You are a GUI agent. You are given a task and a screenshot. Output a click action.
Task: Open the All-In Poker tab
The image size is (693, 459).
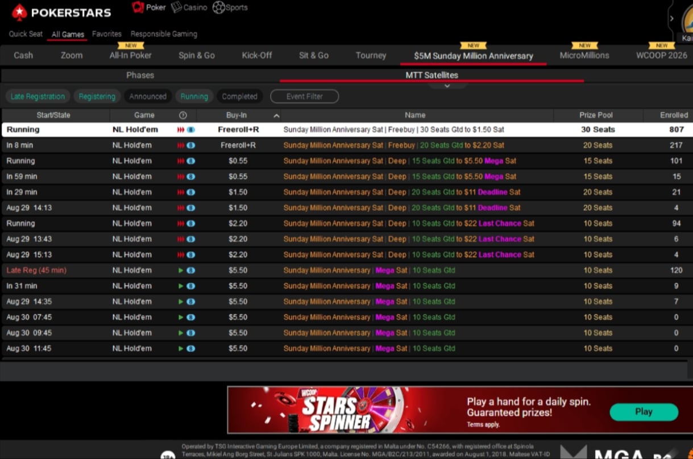(x=130, y=55)
